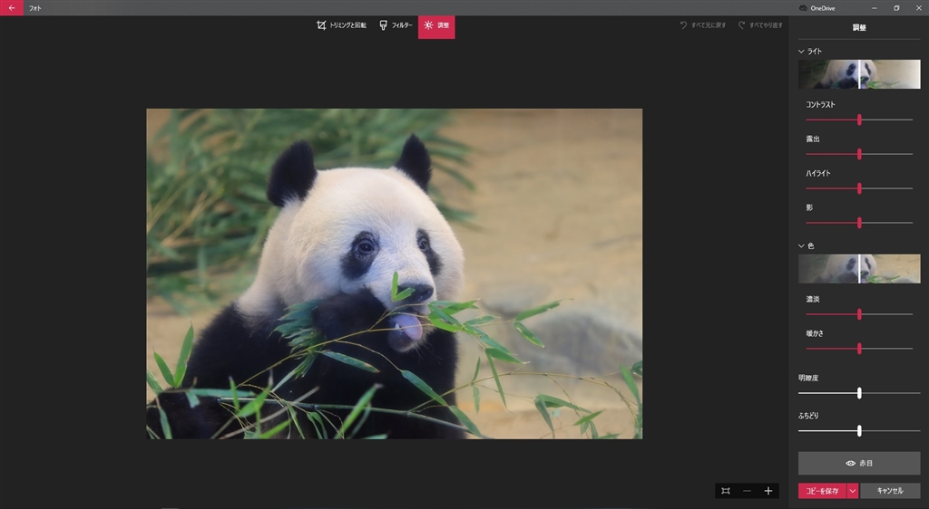Viewport: 929px width, 509px height.
Task: Adjust the 暖かさ slider
Action: tap(859, 349)
